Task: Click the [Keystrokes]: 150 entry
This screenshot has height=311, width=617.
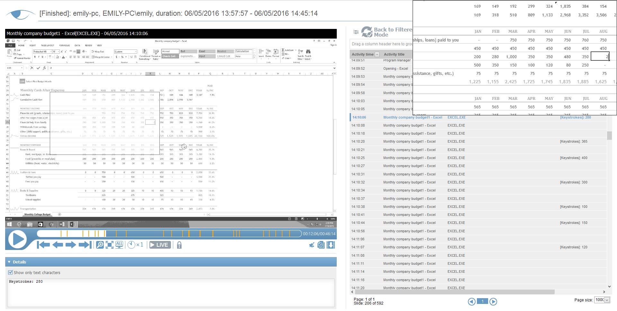Action: (574, 223)
